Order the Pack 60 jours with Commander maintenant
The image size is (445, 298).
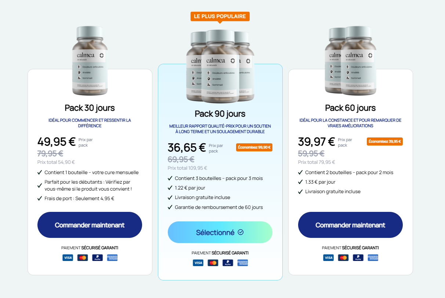[350, 225]
